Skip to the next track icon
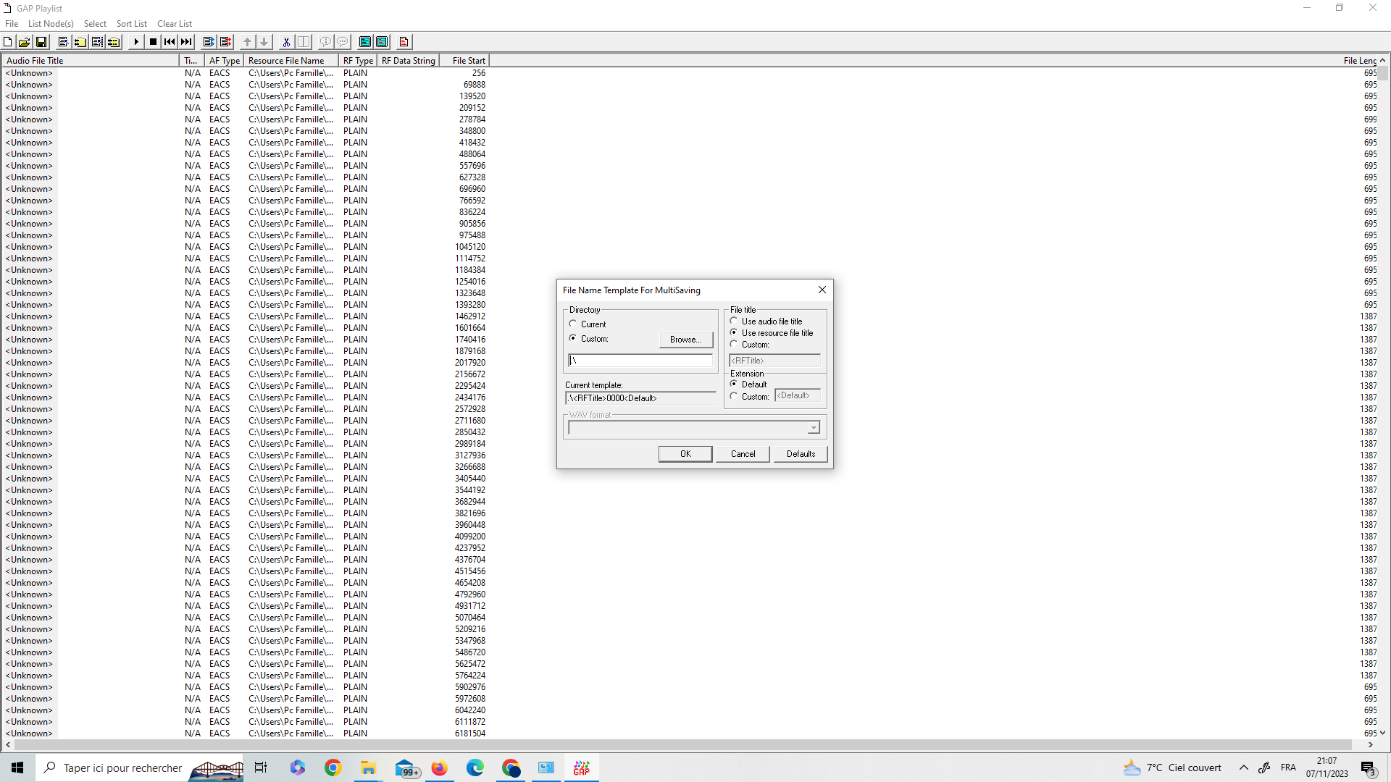 186,42
